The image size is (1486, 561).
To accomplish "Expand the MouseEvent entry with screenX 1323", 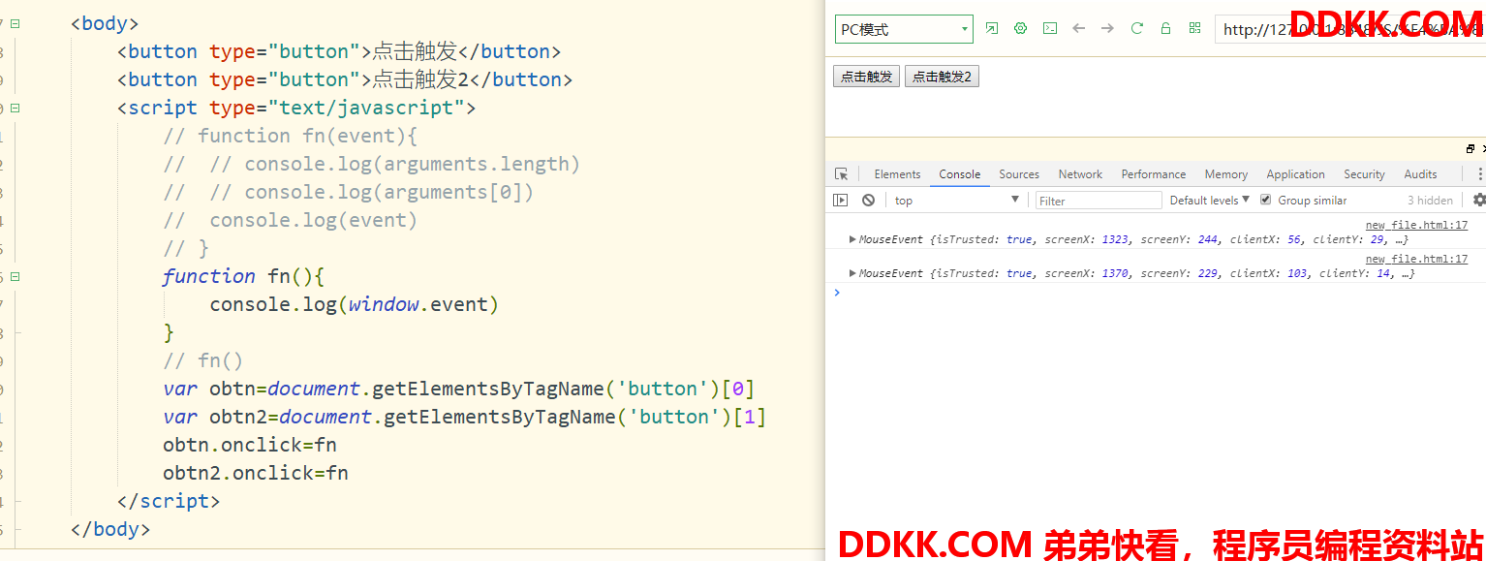I will (852, 239).
